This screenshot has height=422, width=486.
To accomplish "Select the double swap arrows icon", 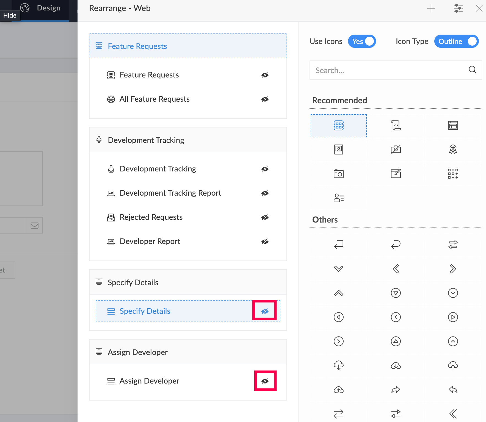I will click(x=453, y=244).
